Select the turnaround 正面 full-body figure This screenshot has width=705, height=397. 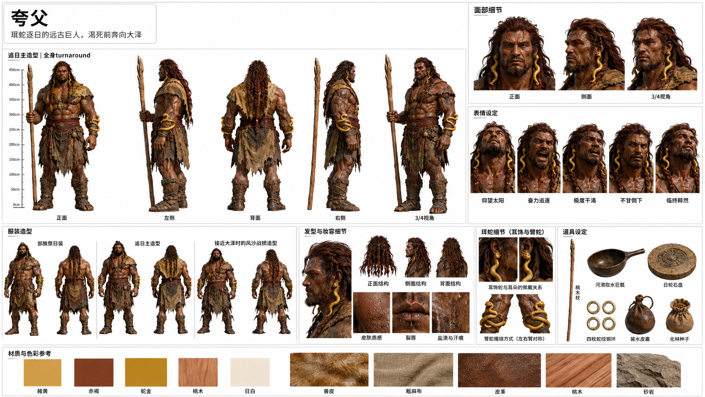pos(63,136)
